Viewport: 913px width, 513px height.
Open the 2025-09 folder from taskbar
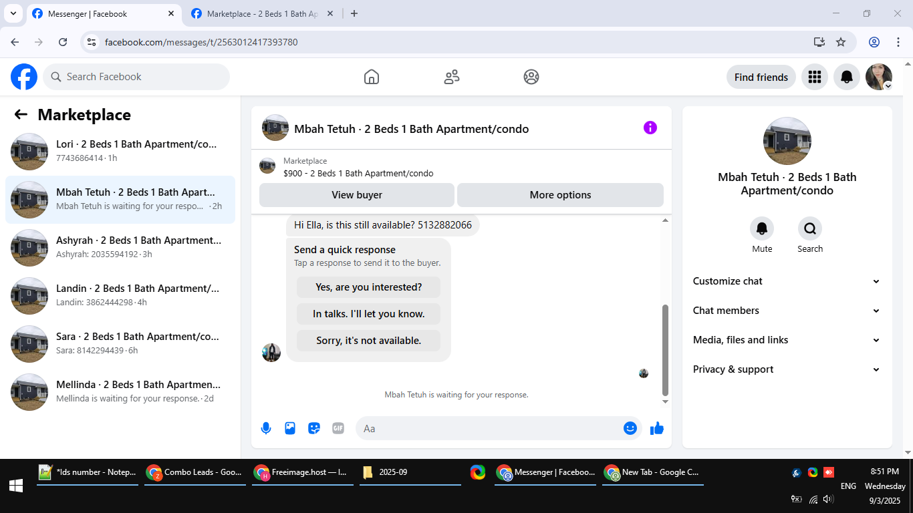pyautogui.click(x=410, y=472)
